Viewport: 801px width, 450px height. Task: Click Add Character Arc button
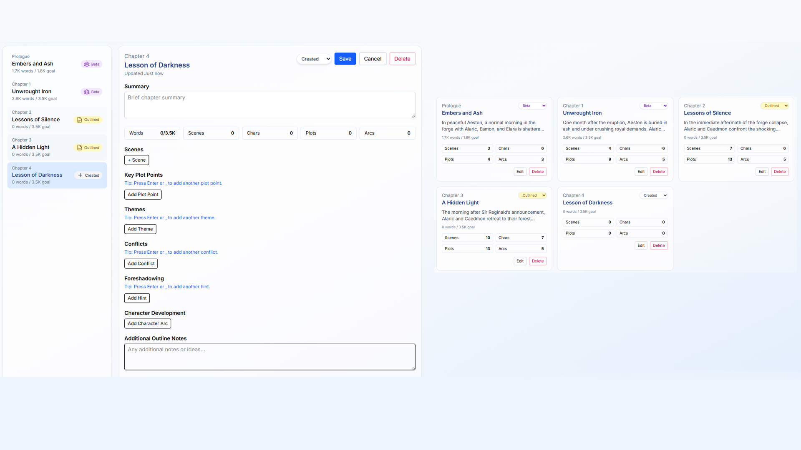(147, 324)
